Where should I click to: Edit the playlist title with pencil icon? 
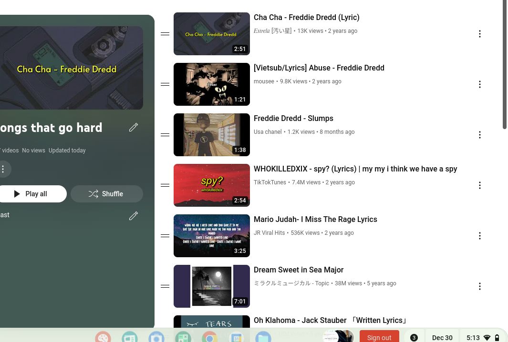134,127
